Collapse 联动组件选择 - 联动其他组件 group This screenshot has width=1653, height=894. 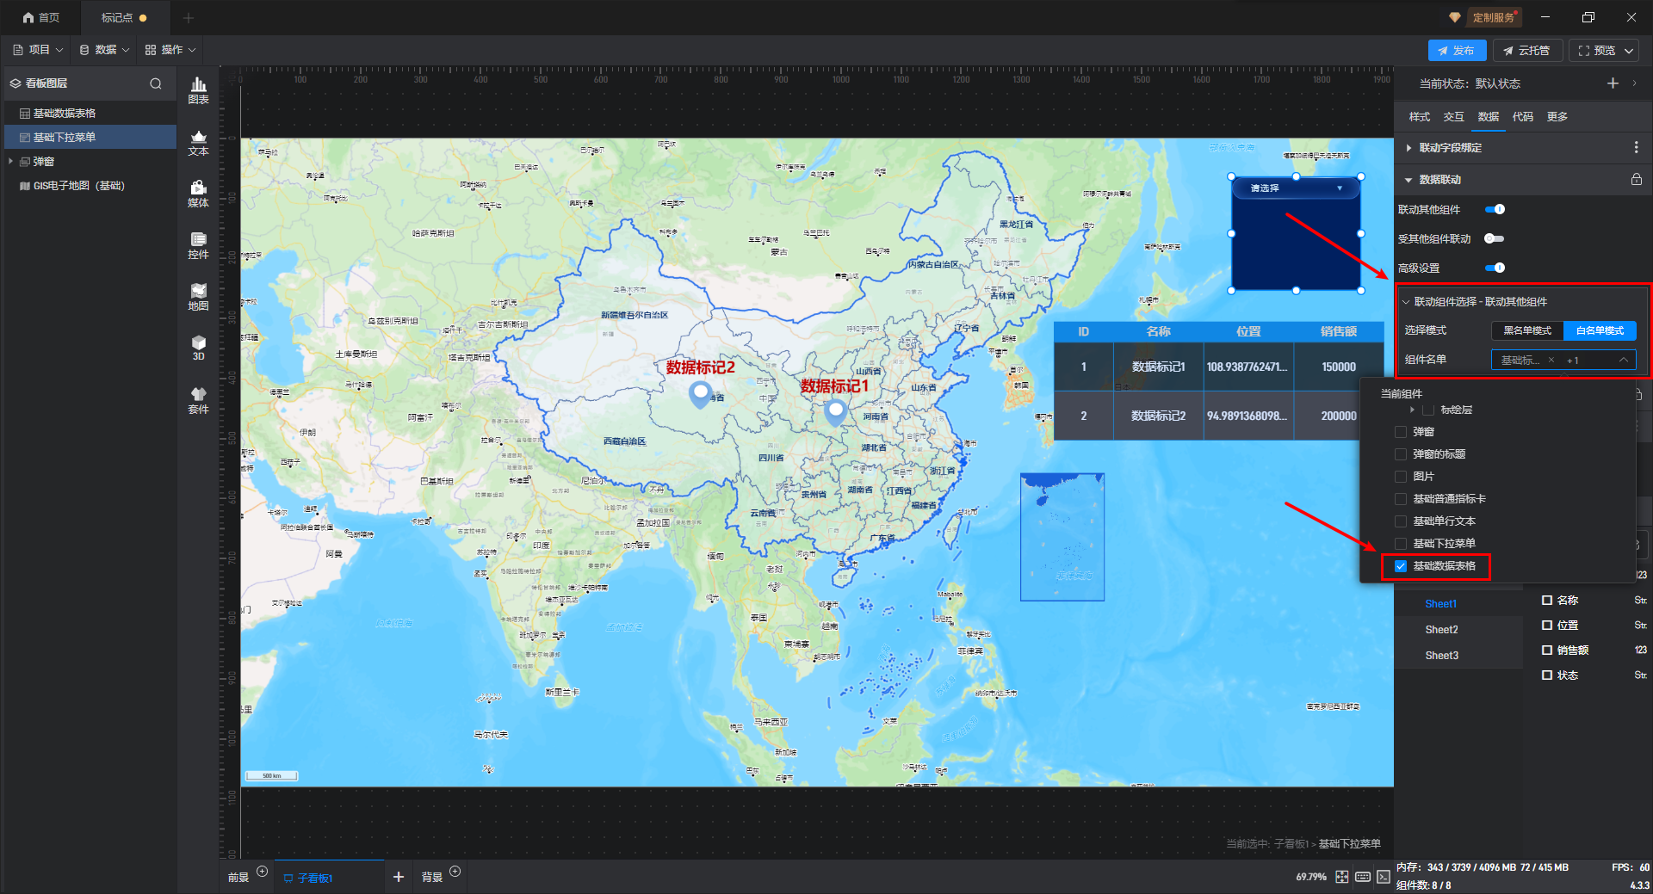pyautogui.click(x=1406, y=302)
